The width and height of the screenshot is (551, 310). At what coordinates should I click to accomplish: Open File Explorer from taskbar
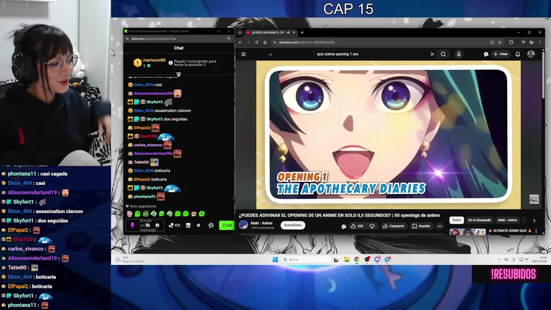pos(347,259)
